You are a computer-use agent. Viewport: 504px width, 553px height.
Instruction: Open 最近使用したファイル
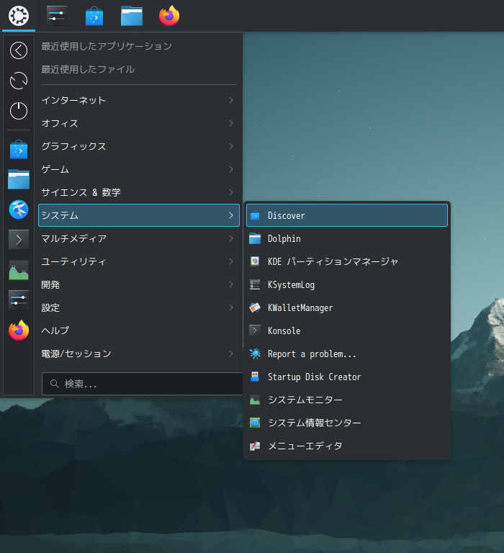point(88,69)
